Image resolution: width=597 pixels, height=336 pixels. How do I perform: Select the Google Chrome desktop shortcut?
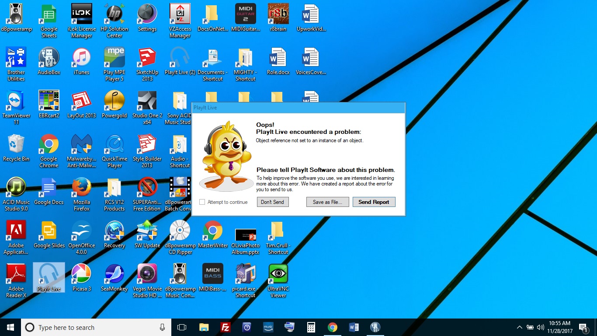point(49,151)
